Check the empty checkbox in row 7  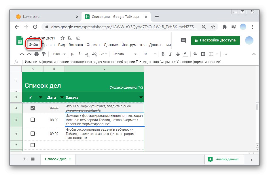click(33, 145)
